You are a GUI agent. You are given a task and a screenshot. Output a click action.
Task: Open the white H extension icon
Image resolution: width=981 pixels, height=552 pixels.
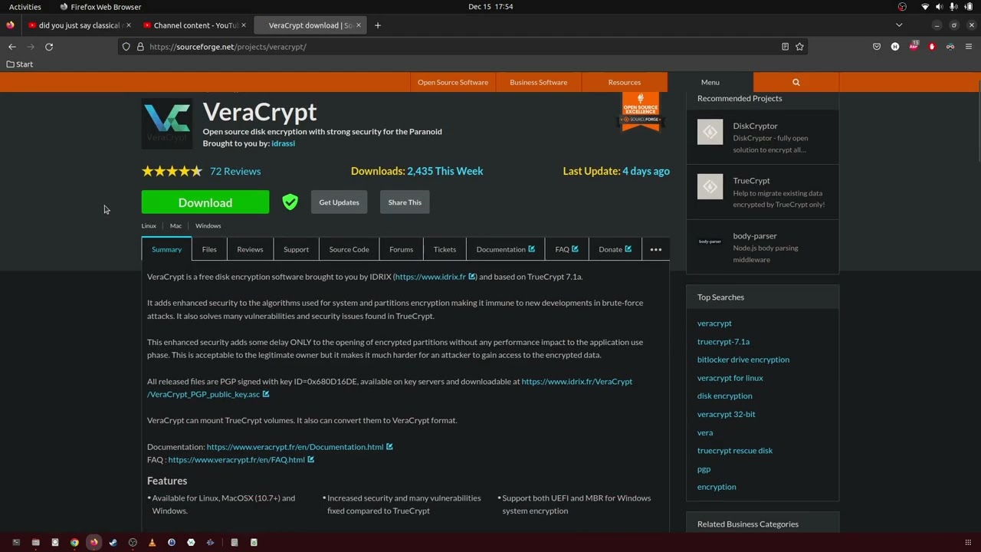tap(895, 47)
